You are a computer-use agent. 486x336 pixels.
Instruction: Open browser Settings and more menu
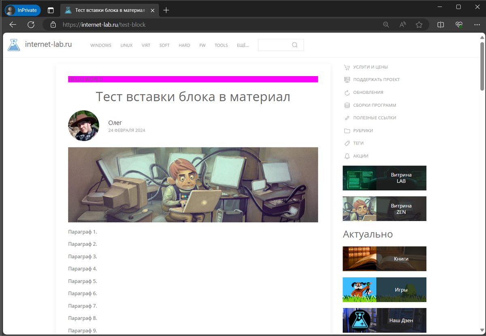point(477,25)
